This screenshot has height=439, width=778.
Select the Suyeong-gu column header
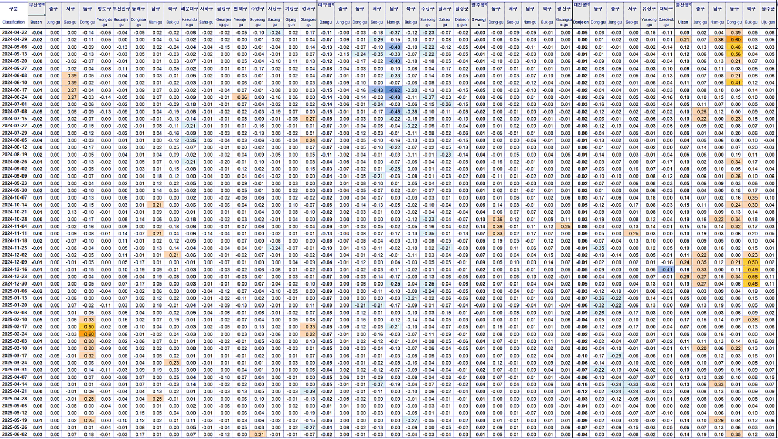click(257, 22)
